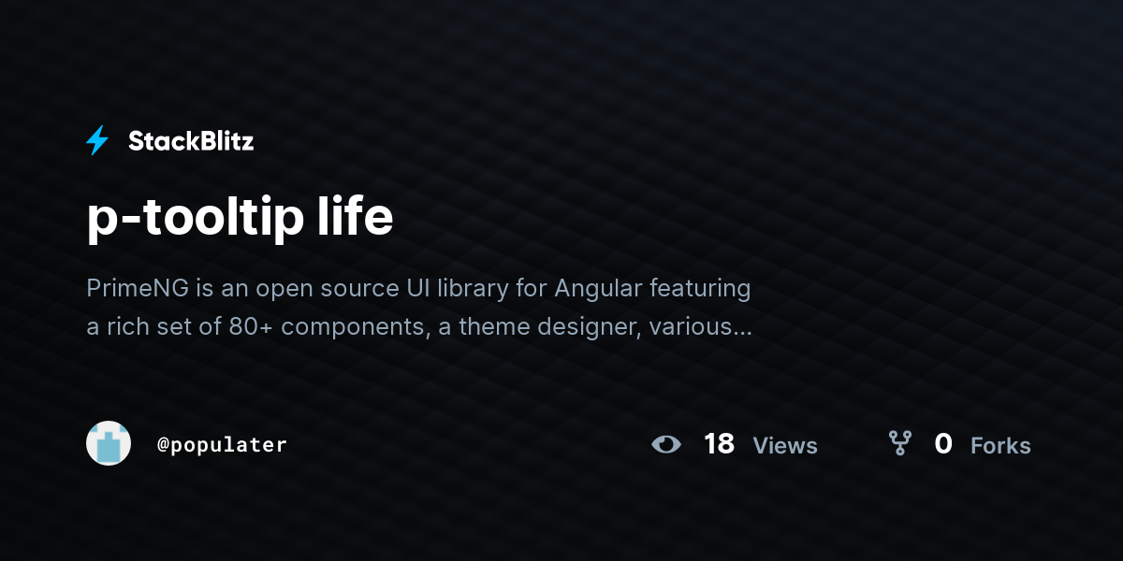Image resolution: width=1123 pixels, height=561 pixels.
Task: Click the fork branch icon
Action: (899, 443)
